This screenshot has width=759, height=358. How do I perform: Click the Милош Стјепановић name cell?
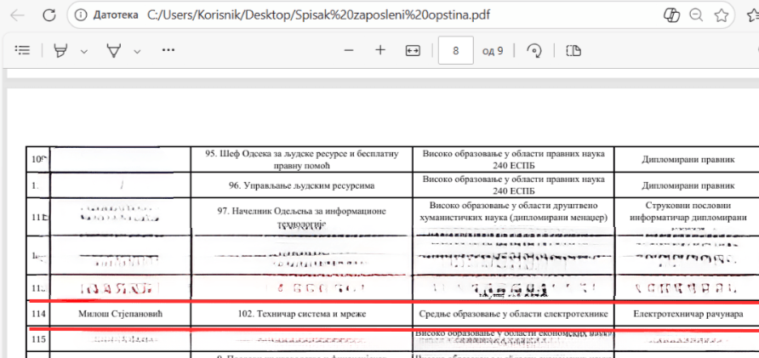coord(120,315)
